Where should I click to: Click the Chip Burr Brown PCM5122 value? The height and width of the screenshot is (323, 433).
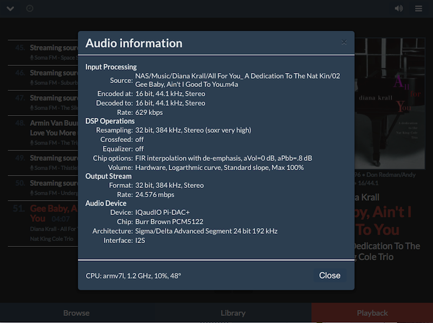click(x=169, y=221)
